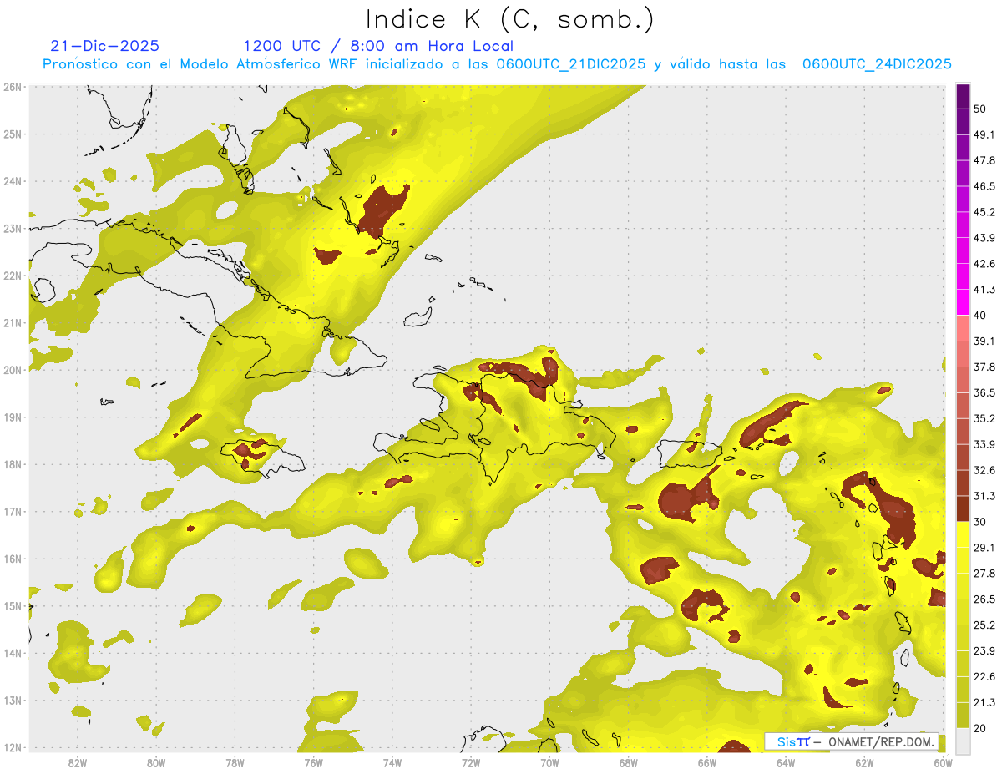Click the "26N" latitude label

point(13,87)
